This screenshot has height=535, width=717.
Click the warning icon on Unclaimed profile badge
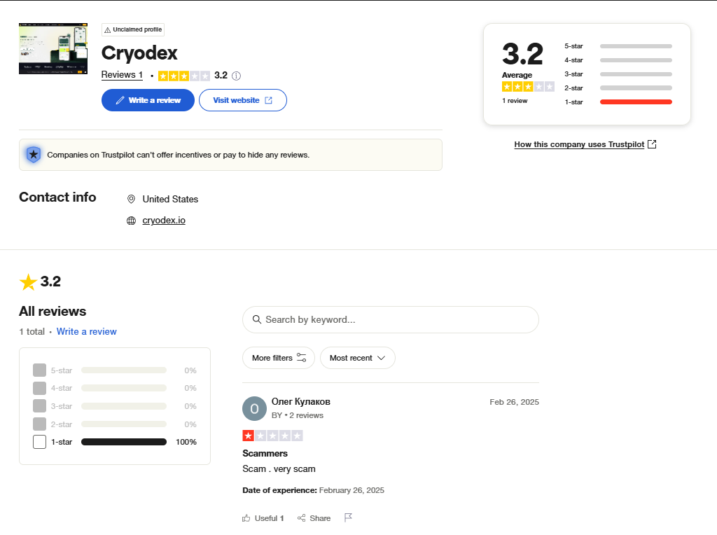click(x=107, y=29)
